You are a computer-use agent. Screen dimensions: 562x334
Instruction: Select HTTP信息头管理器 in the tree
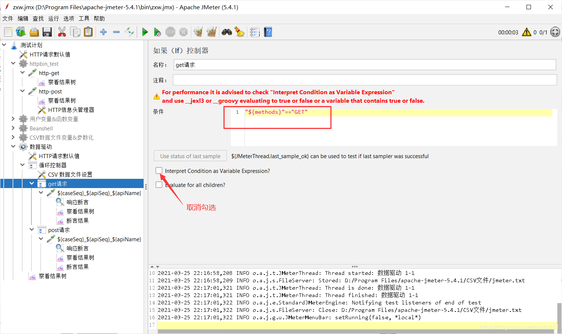coord(71,110)
